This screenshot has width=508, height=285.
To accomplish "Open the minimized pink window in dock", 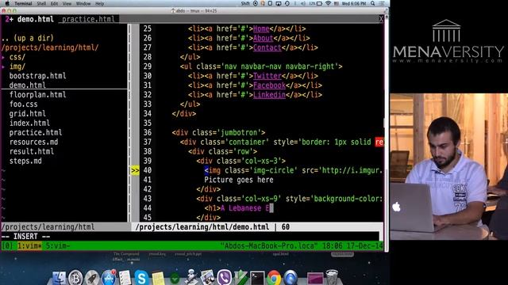I will (315, 278).
